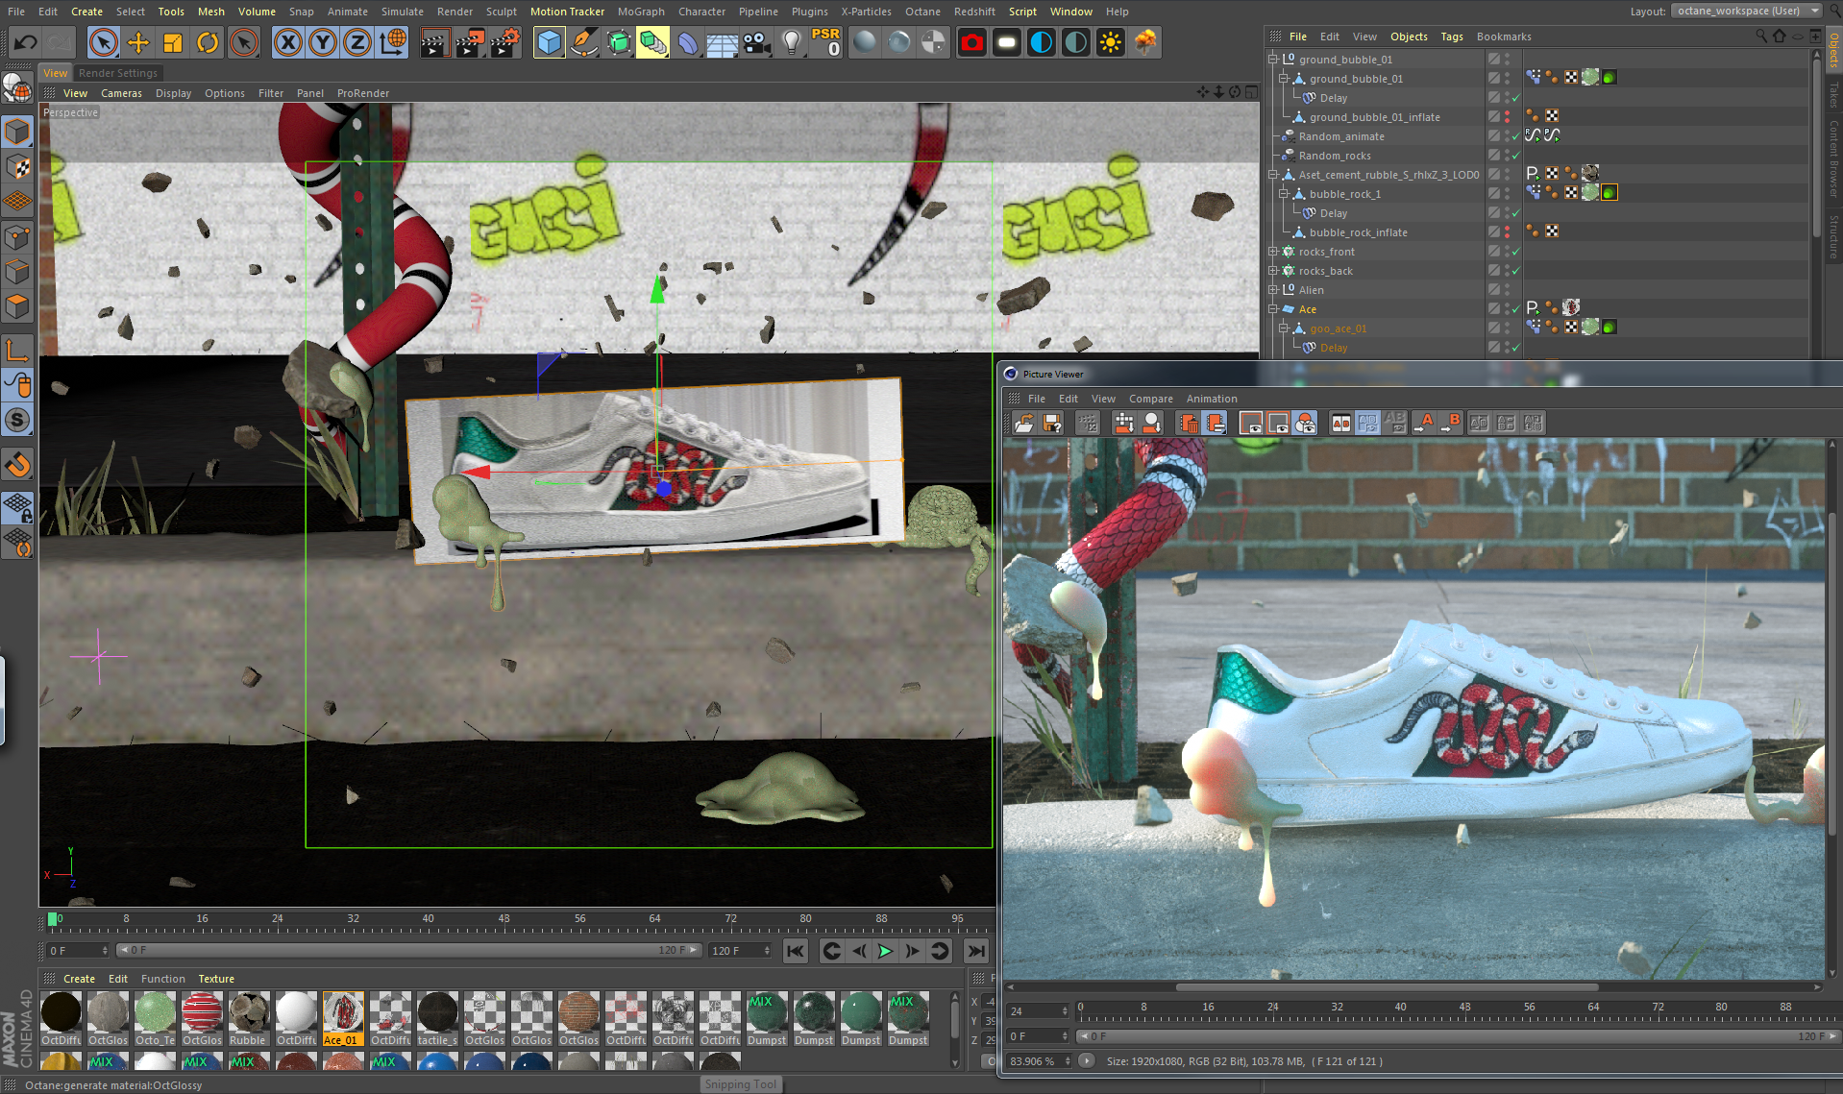The height and width of the screenshot is (1094, 1843).
Task: Click the Go to Start timeline button
Action: (x=796, y=951)
